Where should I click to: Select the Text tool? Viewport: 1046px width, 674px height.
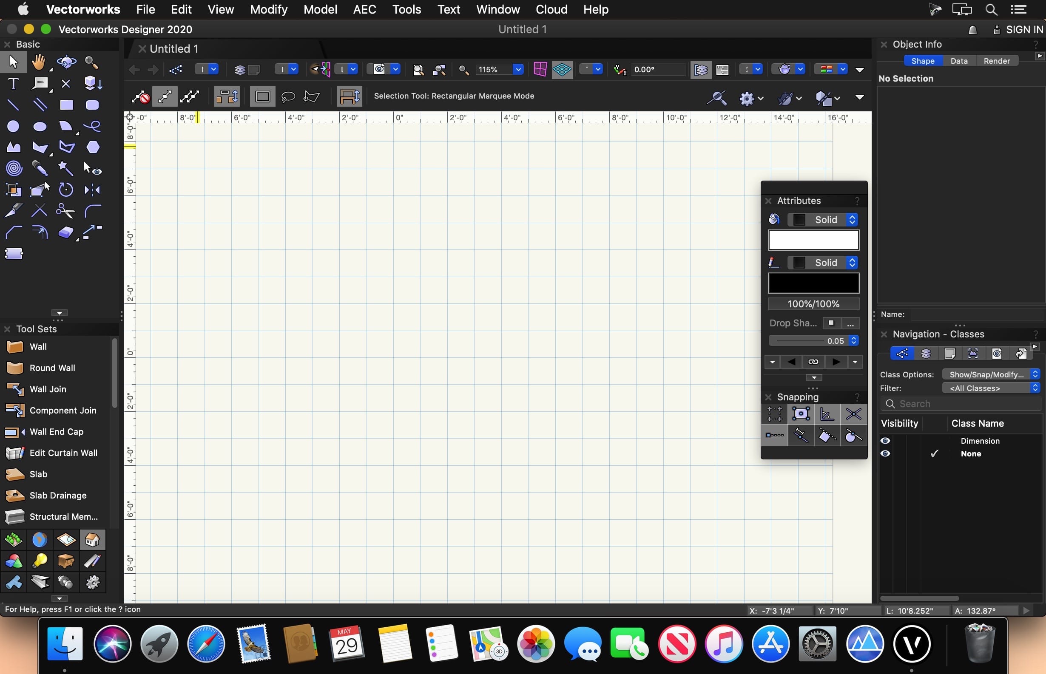click(x=13, y=84)
